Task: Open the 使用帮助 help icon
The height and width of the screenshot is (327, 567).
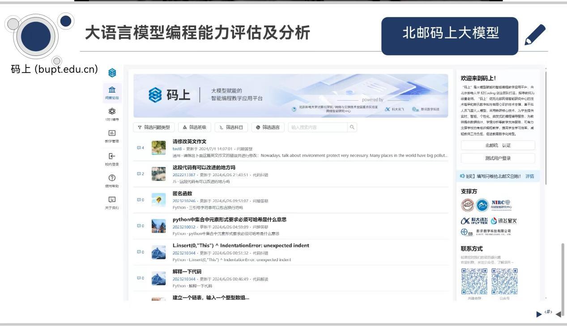Action: tap(112, 179)
